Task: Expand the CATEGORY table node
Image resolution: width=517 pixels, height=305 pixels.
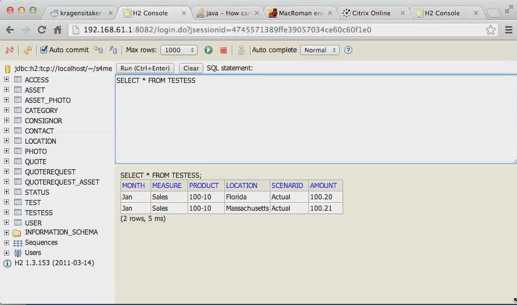Action: (x=6, y=110)
